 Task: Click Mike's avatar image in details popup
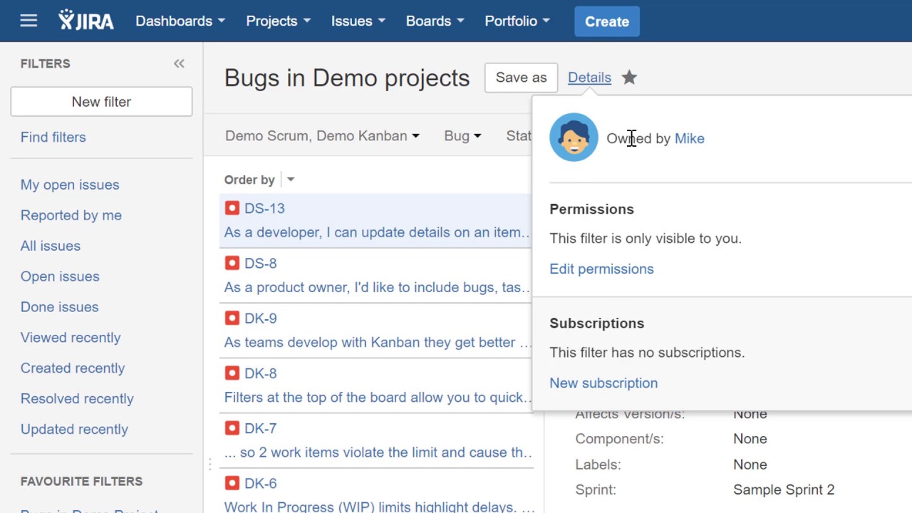tap(574, 138)
